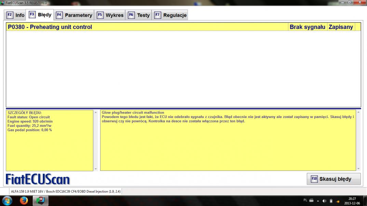Open the Testy tab
This screenshot has height=206, width=367.
pos(138,15)
